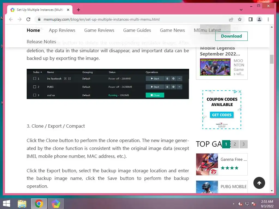Click the page scrollbar up arrow

(272, 27)
